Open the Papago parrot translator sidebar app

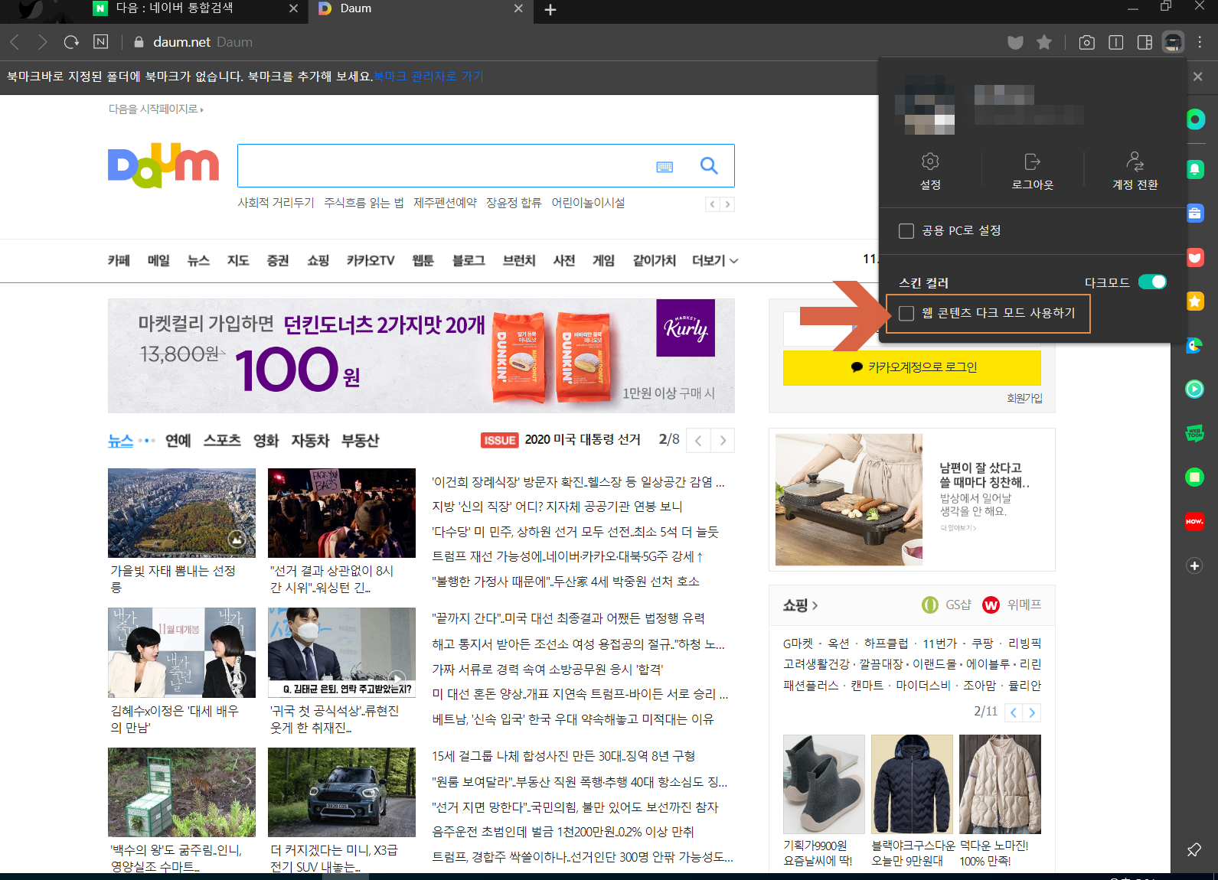[1195, 346]
